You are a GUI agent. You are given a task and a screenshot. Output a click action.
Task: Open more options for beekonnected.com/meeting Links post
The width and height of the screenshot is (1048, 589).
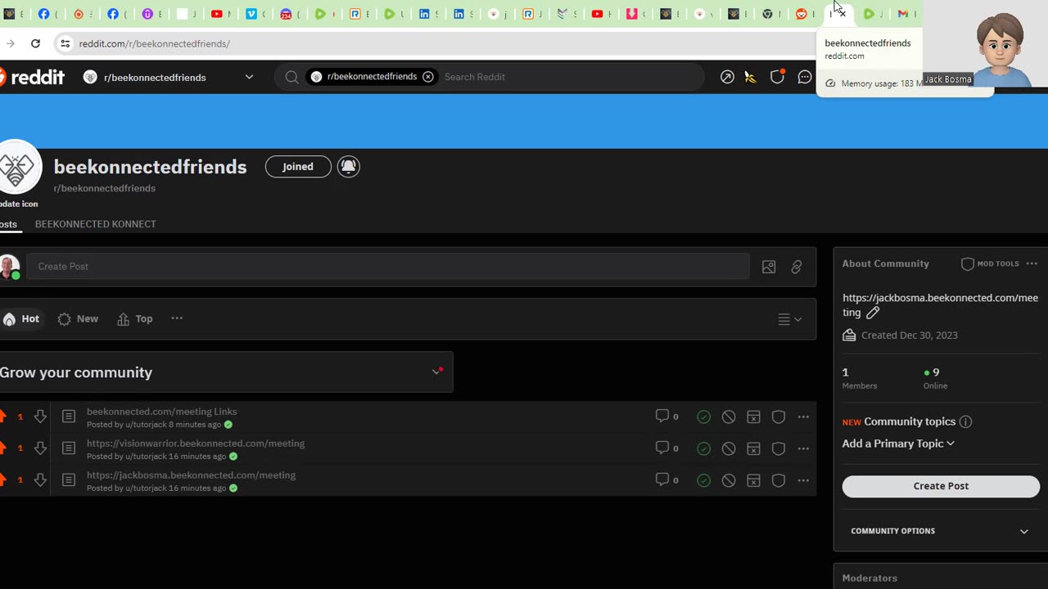[803, 417]
